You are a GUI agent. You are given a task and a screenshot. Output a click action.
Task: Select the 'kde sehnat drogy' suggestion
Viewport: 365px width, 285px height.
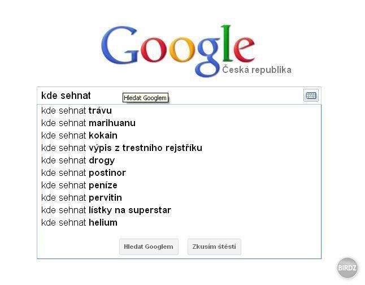point(179,161)
